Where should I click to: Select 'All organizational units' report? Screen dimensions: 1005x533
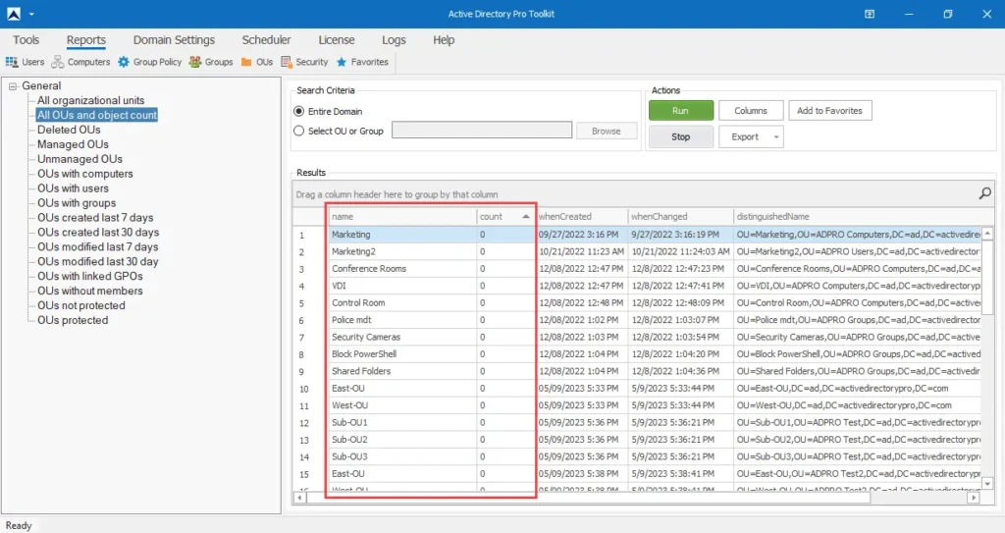point(91,100)
